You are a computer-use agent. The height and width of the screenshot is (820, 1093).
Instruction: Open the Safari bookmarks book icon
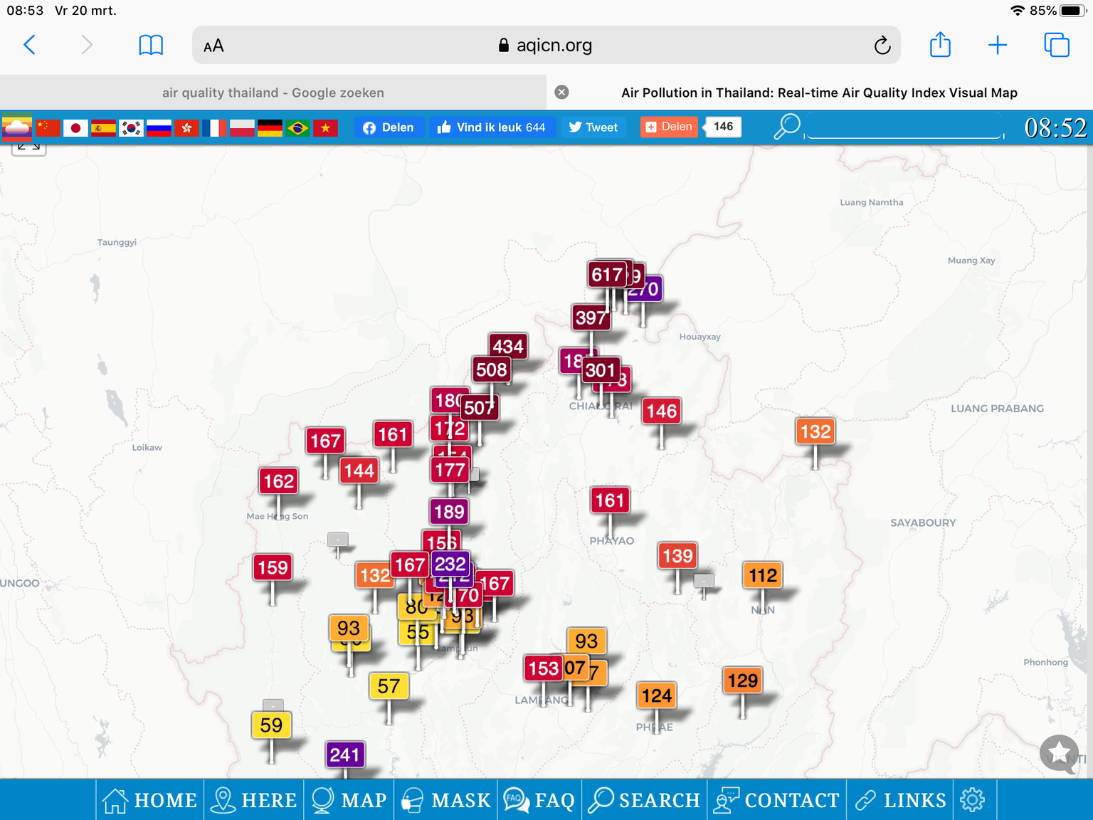[151, 46]
